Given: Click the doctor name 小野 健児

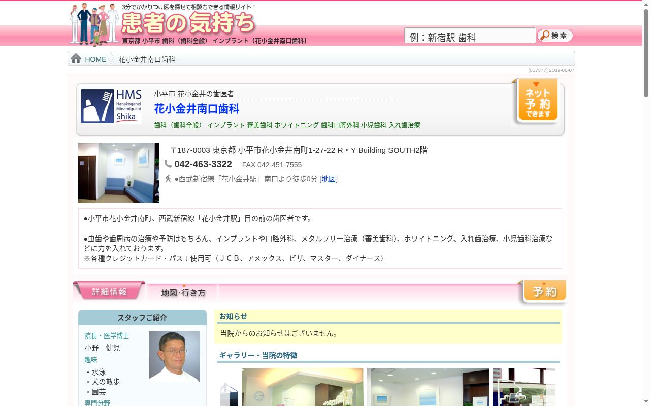Looking at the screenshot, I should click(103, 348).
